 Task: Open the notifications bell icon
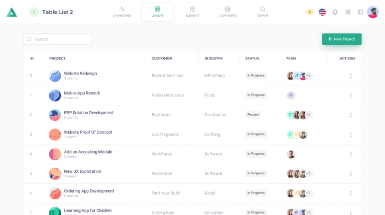point(335,12)
